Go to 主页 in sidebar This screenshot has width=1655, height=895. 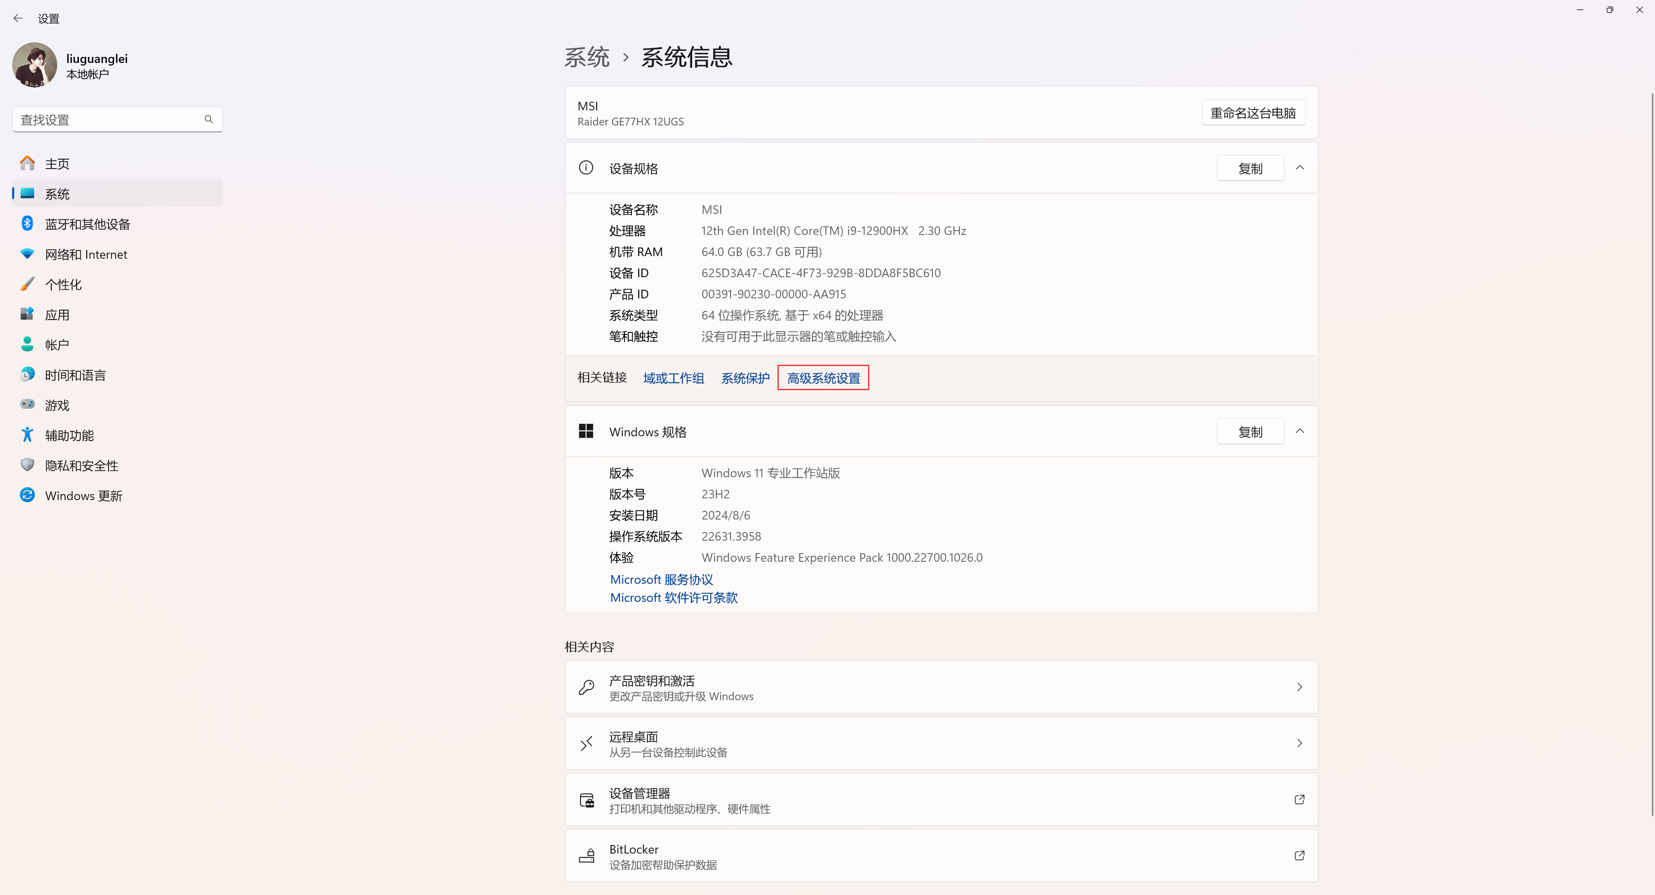[x=57, y=164]
